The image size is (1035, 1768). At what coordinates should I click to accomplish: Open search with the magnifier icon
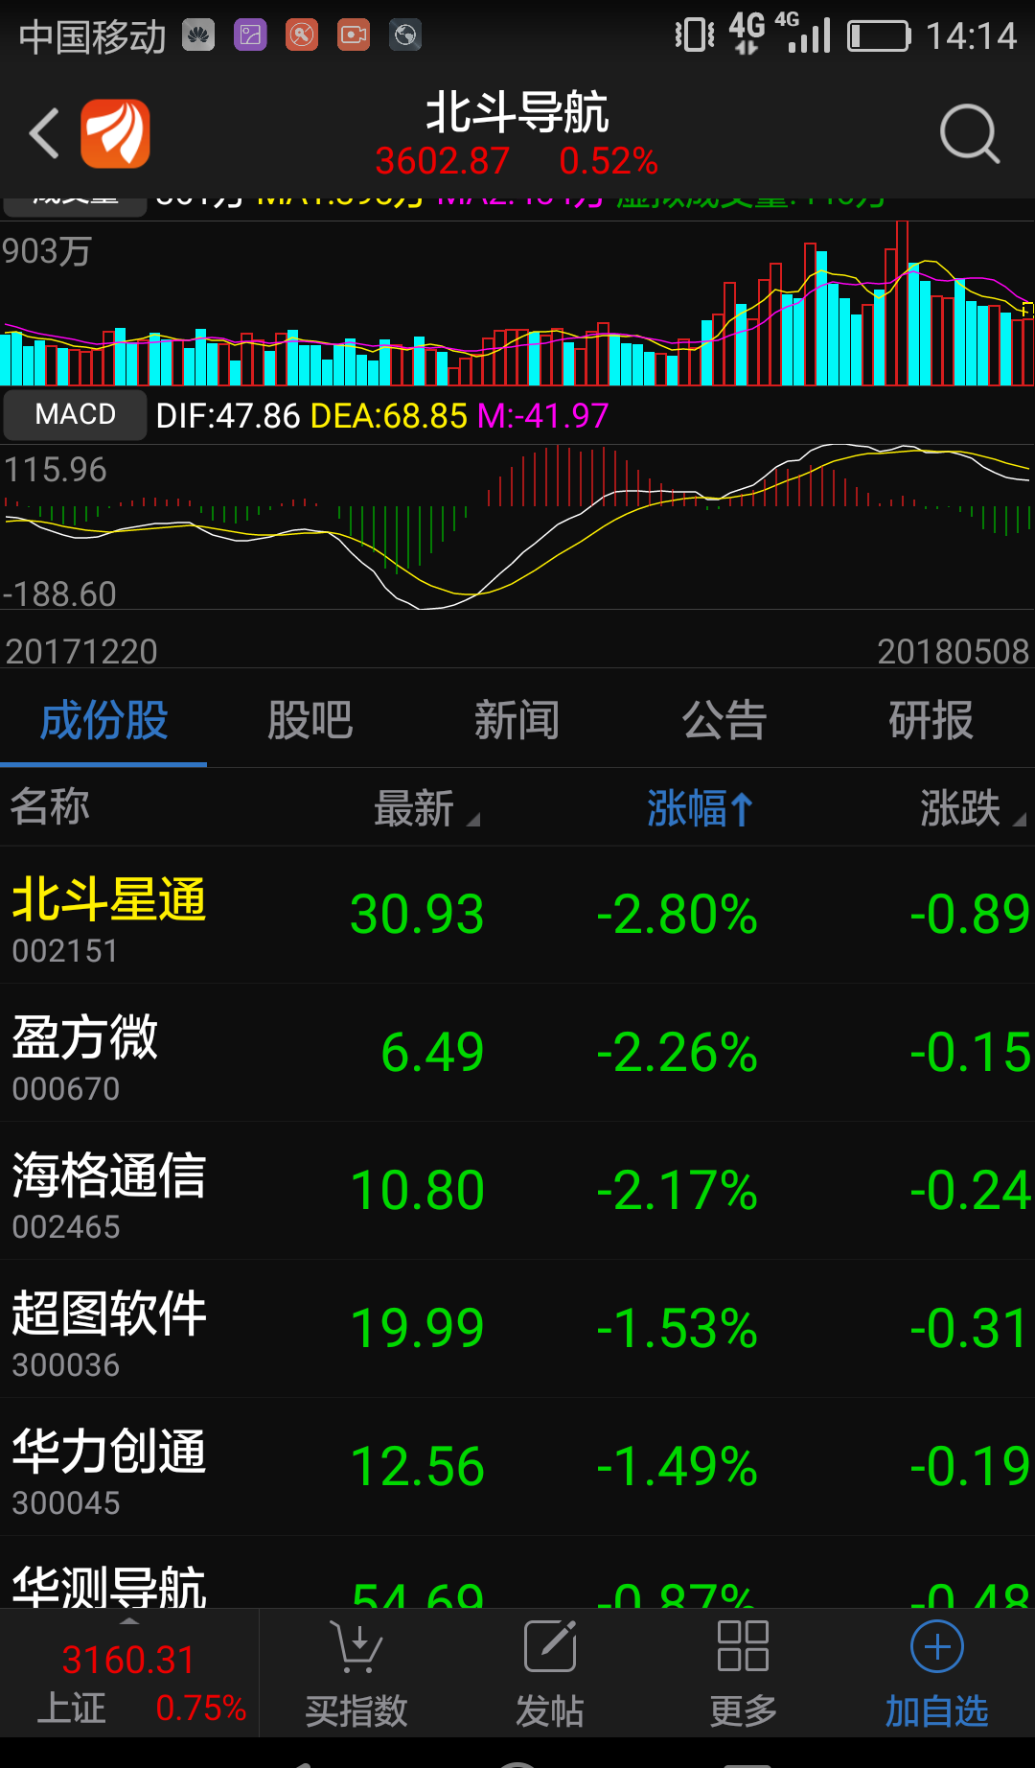pos(970,134)
